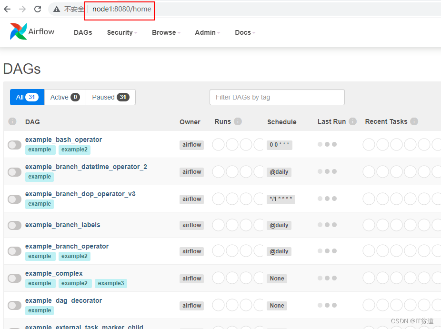Select the Paused 31 filter tab
This screenshot has height=329, width=441.
(x=110, y=97)
